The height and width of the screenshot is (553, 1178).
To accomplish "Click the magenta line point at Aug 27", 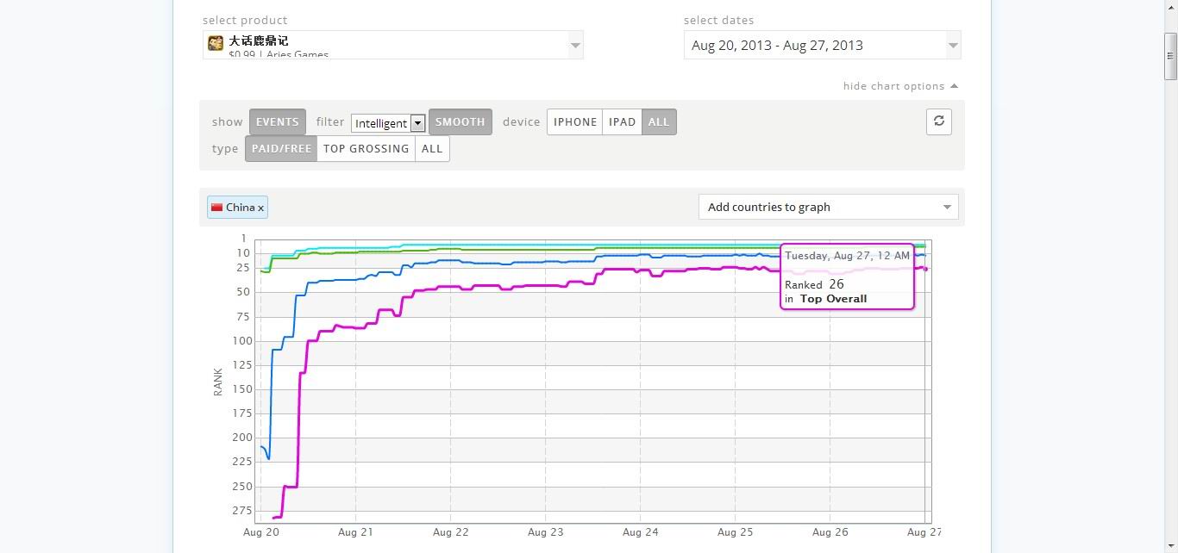I will point(925,269).
